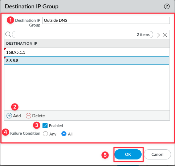Clear the search with the X icon
The width and height of the screenshot is (175, 166).
click(x=165, y=35)
